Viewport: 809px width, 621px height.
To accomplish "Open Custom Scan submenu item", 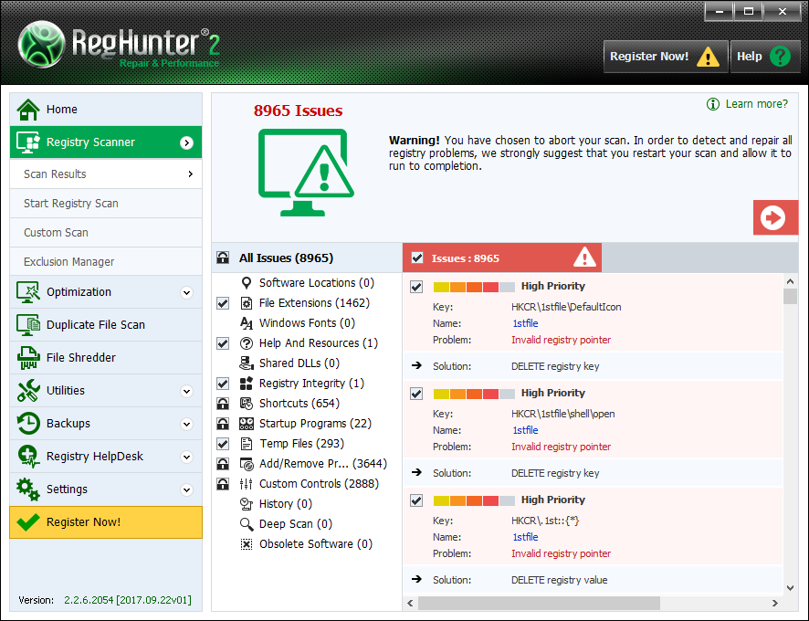I will 106,233.
